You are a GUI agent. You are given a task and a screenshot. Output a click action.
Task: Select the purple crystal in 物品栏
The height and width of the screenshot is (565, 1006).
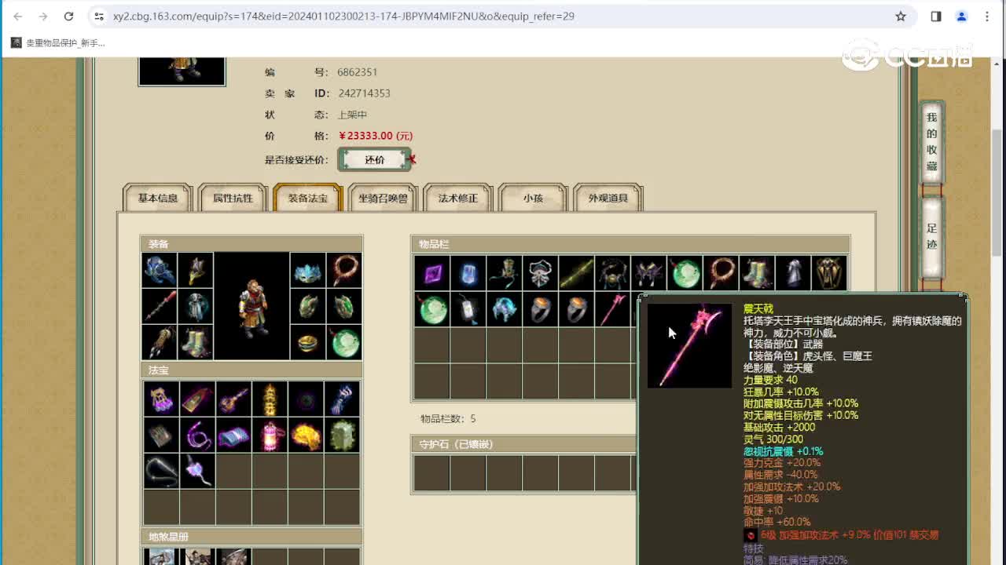click(431, 273)
